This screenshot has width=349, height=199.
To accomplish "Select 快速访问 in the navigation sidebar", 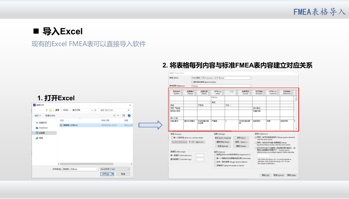I will (43, 122).
